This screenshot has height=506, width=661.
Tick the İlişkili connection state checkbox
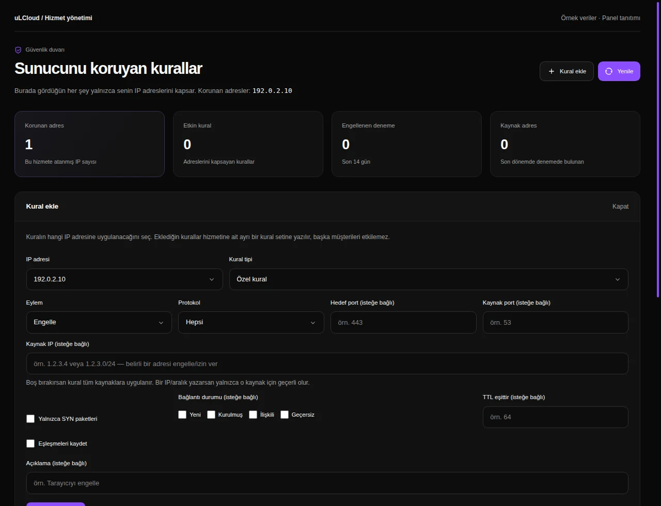tap(253, 415)
